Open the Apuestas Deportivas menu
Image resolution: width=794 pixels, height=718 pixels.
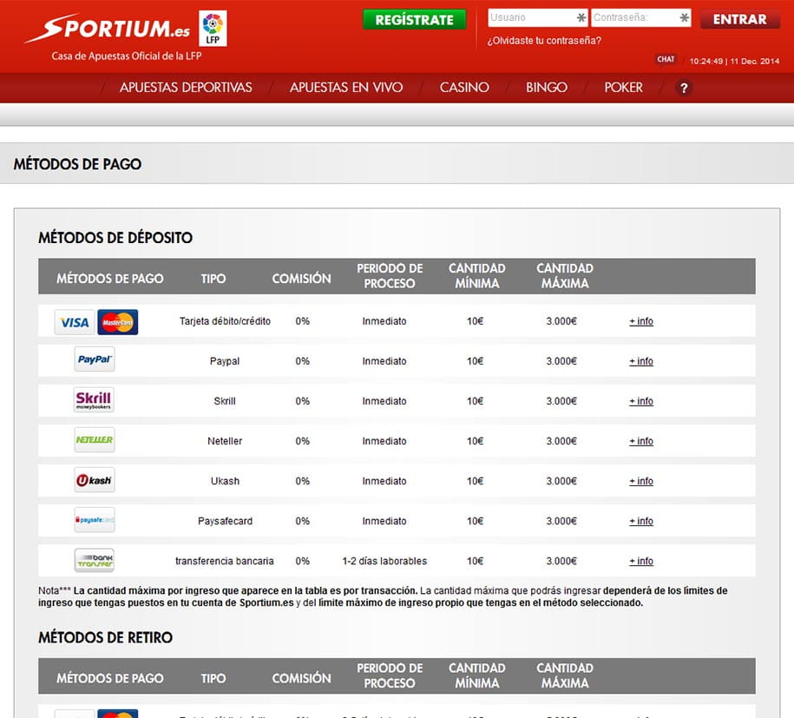click(186, 88)
